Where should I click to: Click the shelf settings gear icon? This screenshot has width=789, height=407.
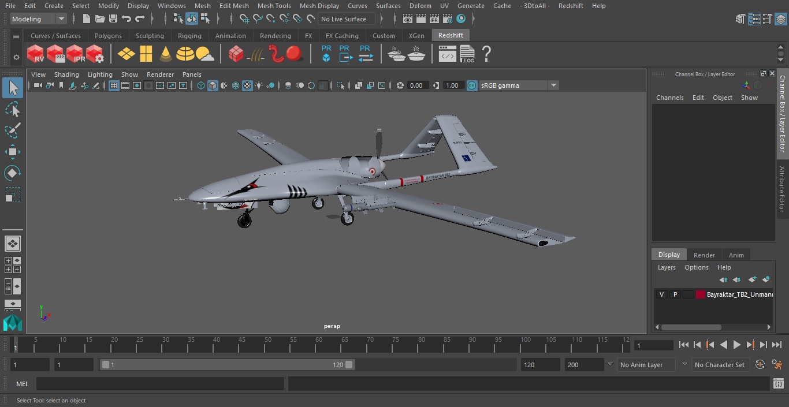[16, 57]
